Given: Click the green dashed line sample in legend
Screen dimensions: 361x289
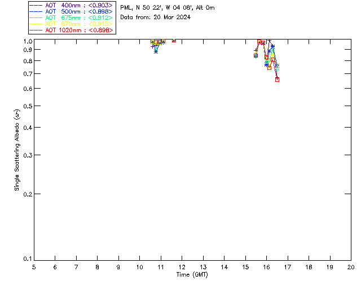Looking at the screenshot, I should coord(36,17).
